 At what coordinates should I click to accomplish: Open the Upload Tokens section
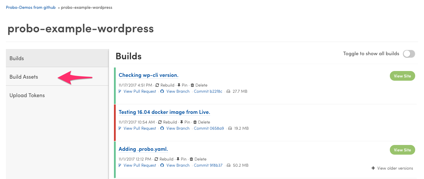(x=27, y=95)
